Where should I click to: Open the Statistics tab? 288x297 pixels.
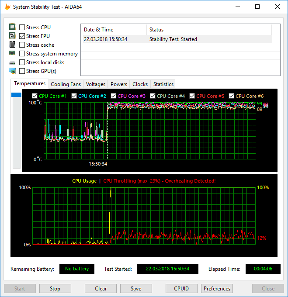163,84
